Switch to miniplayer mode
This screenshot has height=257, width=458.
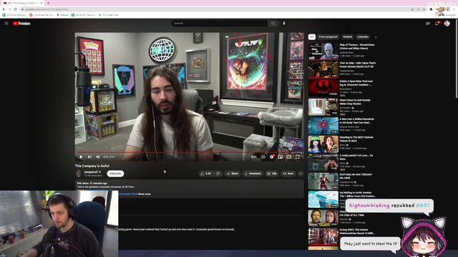tap(280, 157)
